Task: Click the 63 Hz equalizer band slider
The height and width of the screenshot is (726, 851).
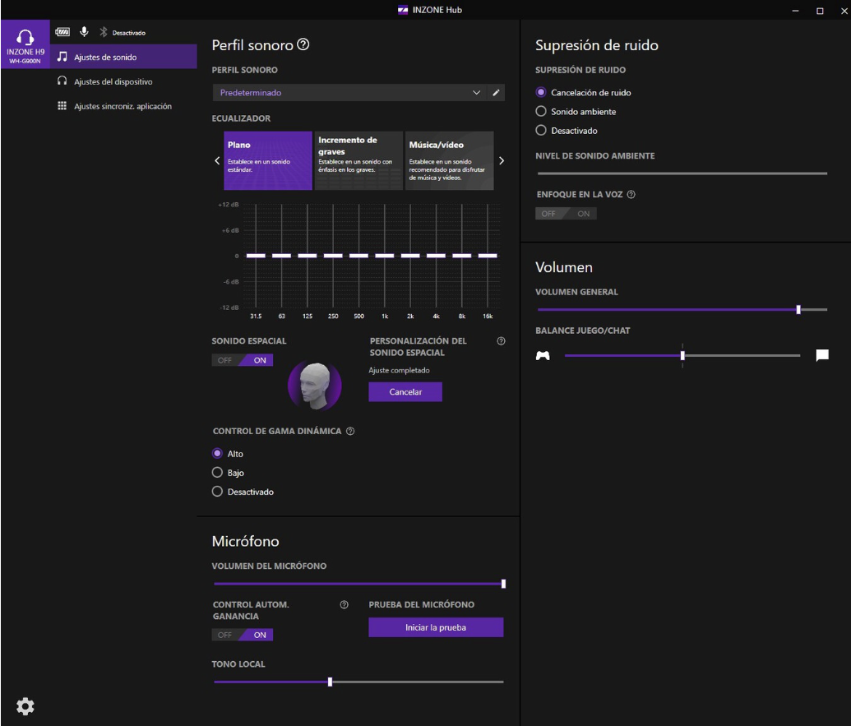Action: 282,256
